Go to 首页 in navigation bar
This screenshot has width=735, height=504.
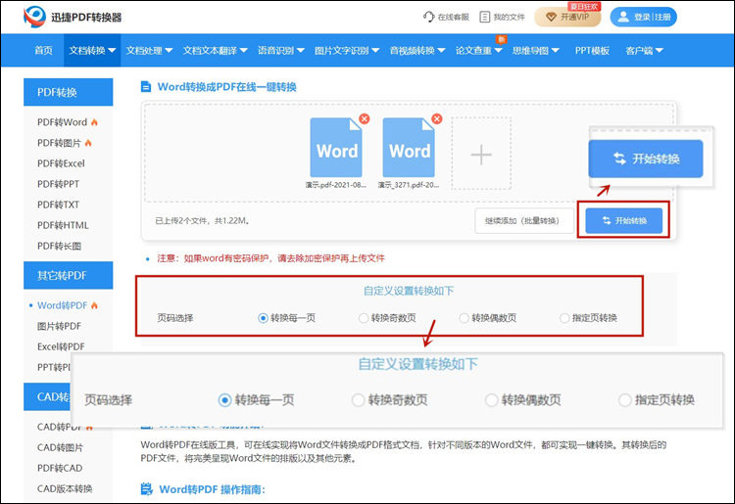click(43, 50)
